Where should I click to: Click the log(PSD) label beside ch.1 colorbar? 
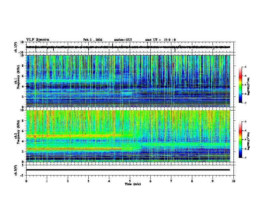[x=249, y=86]
